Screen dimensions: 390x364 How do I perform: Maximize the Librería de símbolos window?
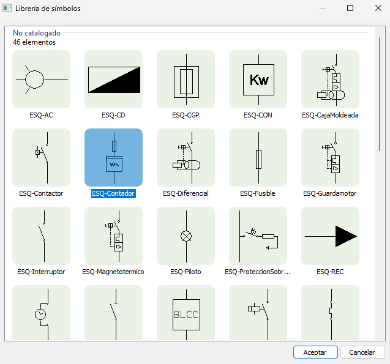click(x=350, y=8)
